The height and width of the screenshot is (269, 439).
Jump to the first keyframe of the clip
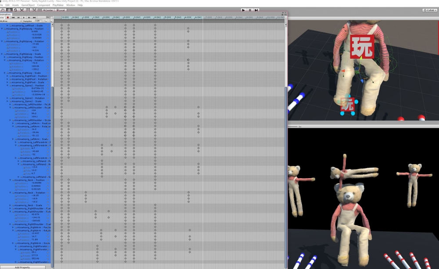click(x=13, y=18)
